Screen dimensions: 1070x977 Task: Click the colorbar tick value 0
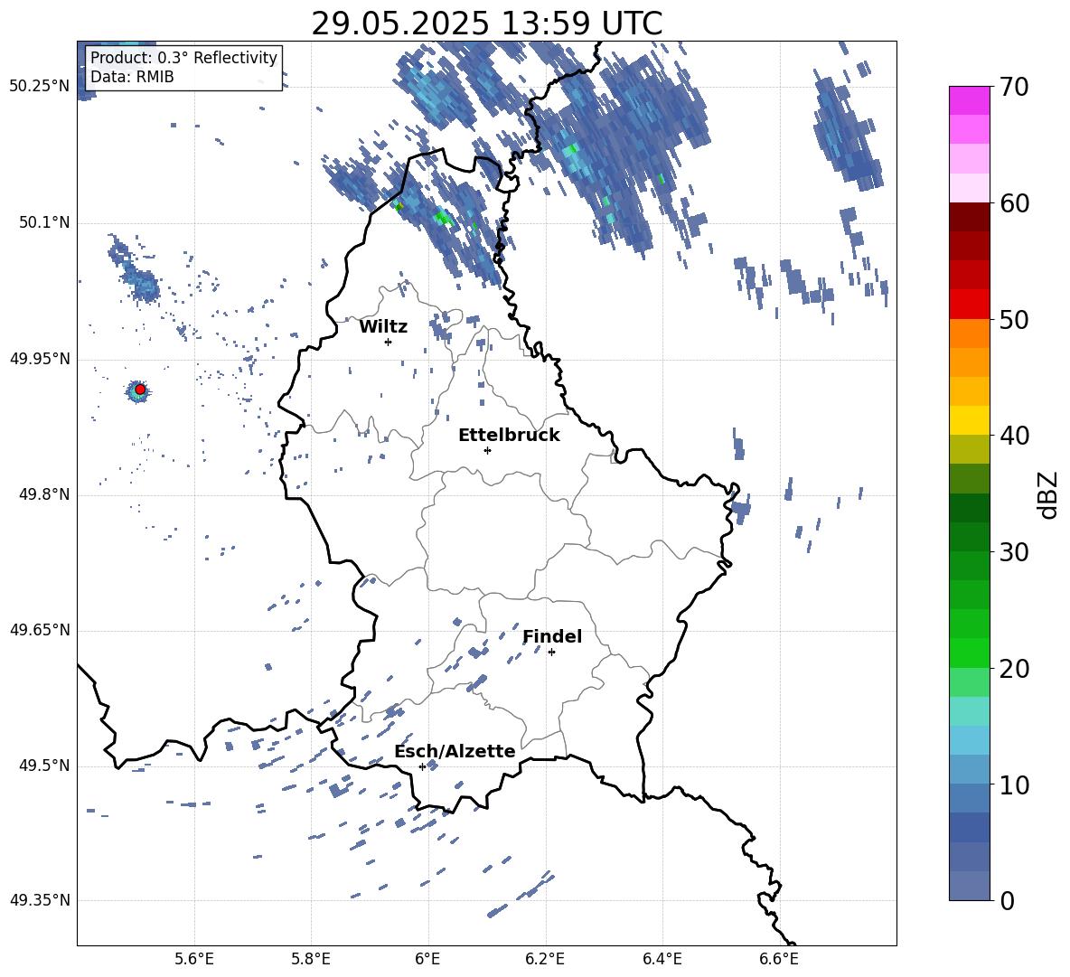(x=1008, y=900)
